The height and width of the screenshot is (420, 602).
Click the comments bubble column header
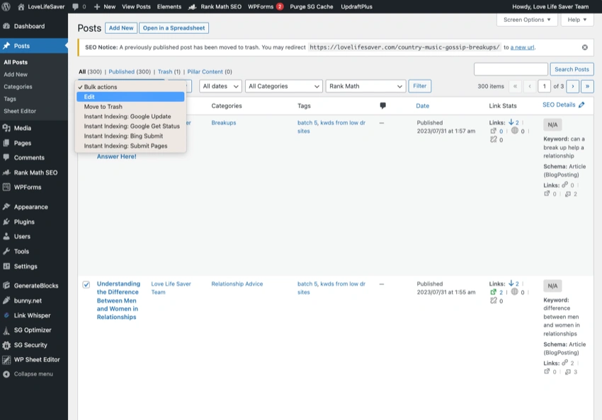383,106
